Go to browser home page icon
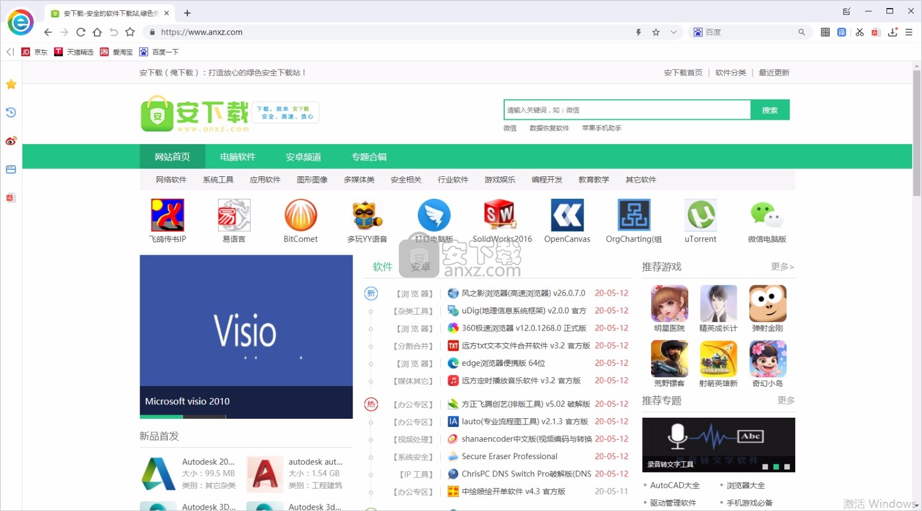 tap(97, 32)
